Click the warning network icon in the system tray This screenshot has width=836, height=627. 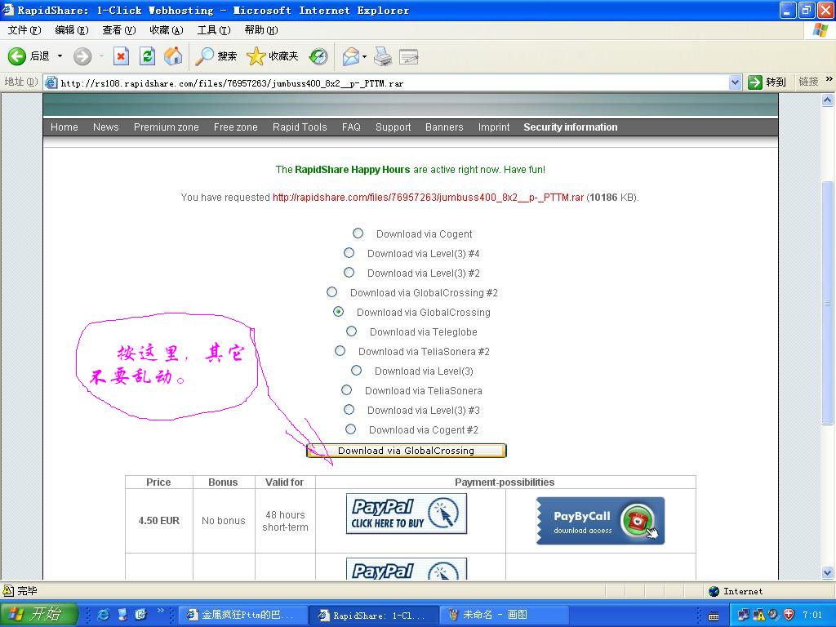pyautogui.click(x=758, y=614)
